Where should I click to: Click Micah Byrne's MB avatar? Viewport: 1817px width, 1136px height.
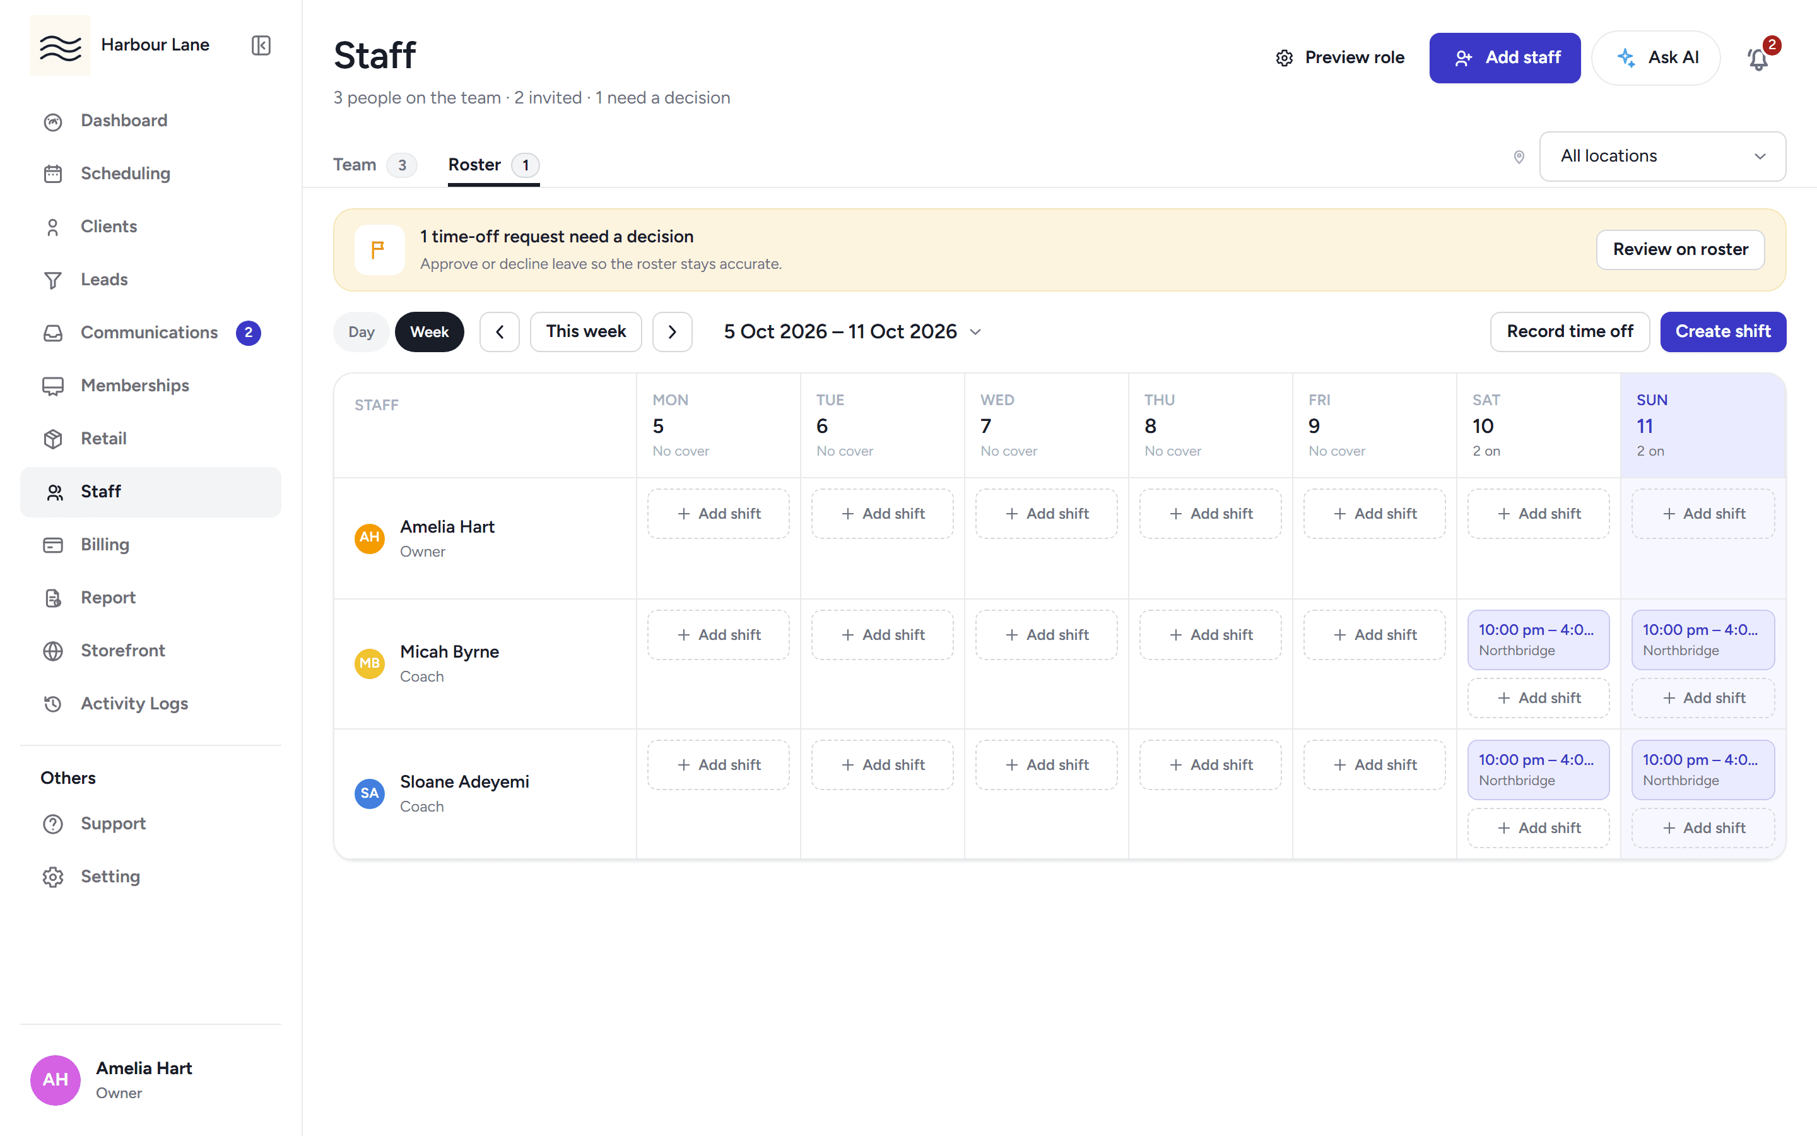point(370,663)
